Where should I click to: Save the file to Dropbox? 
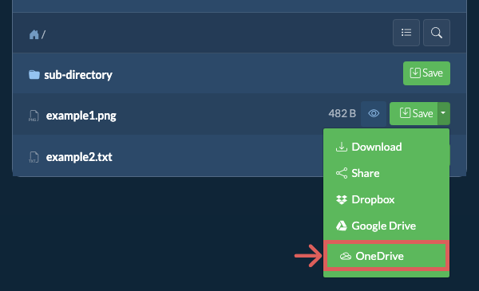tap(386, 199)
